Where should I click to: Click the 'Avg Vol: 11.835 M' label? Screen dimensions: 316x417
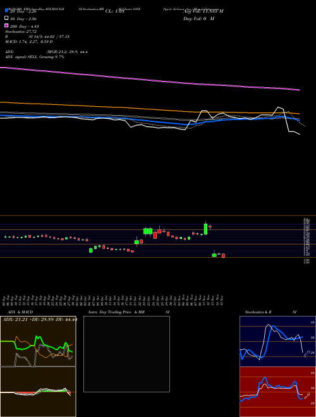(x=204, y=11)
